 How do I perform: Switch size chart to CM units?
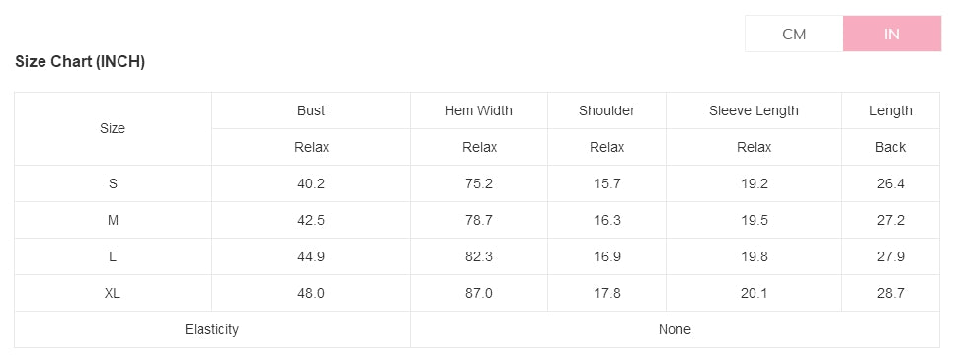click(x=794, y=35)
